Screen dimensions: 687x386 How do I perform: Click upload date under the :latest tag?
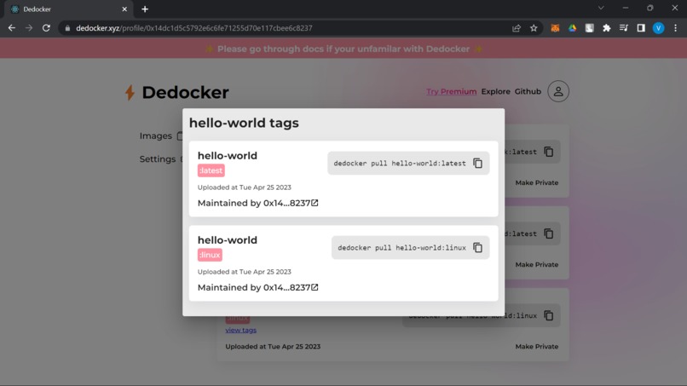tap(244, 187)
